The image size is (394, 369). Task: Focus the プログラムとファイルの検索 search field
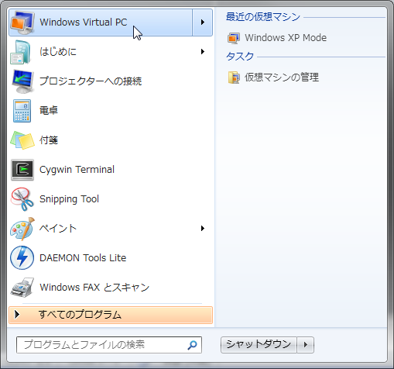coord(109,345)
